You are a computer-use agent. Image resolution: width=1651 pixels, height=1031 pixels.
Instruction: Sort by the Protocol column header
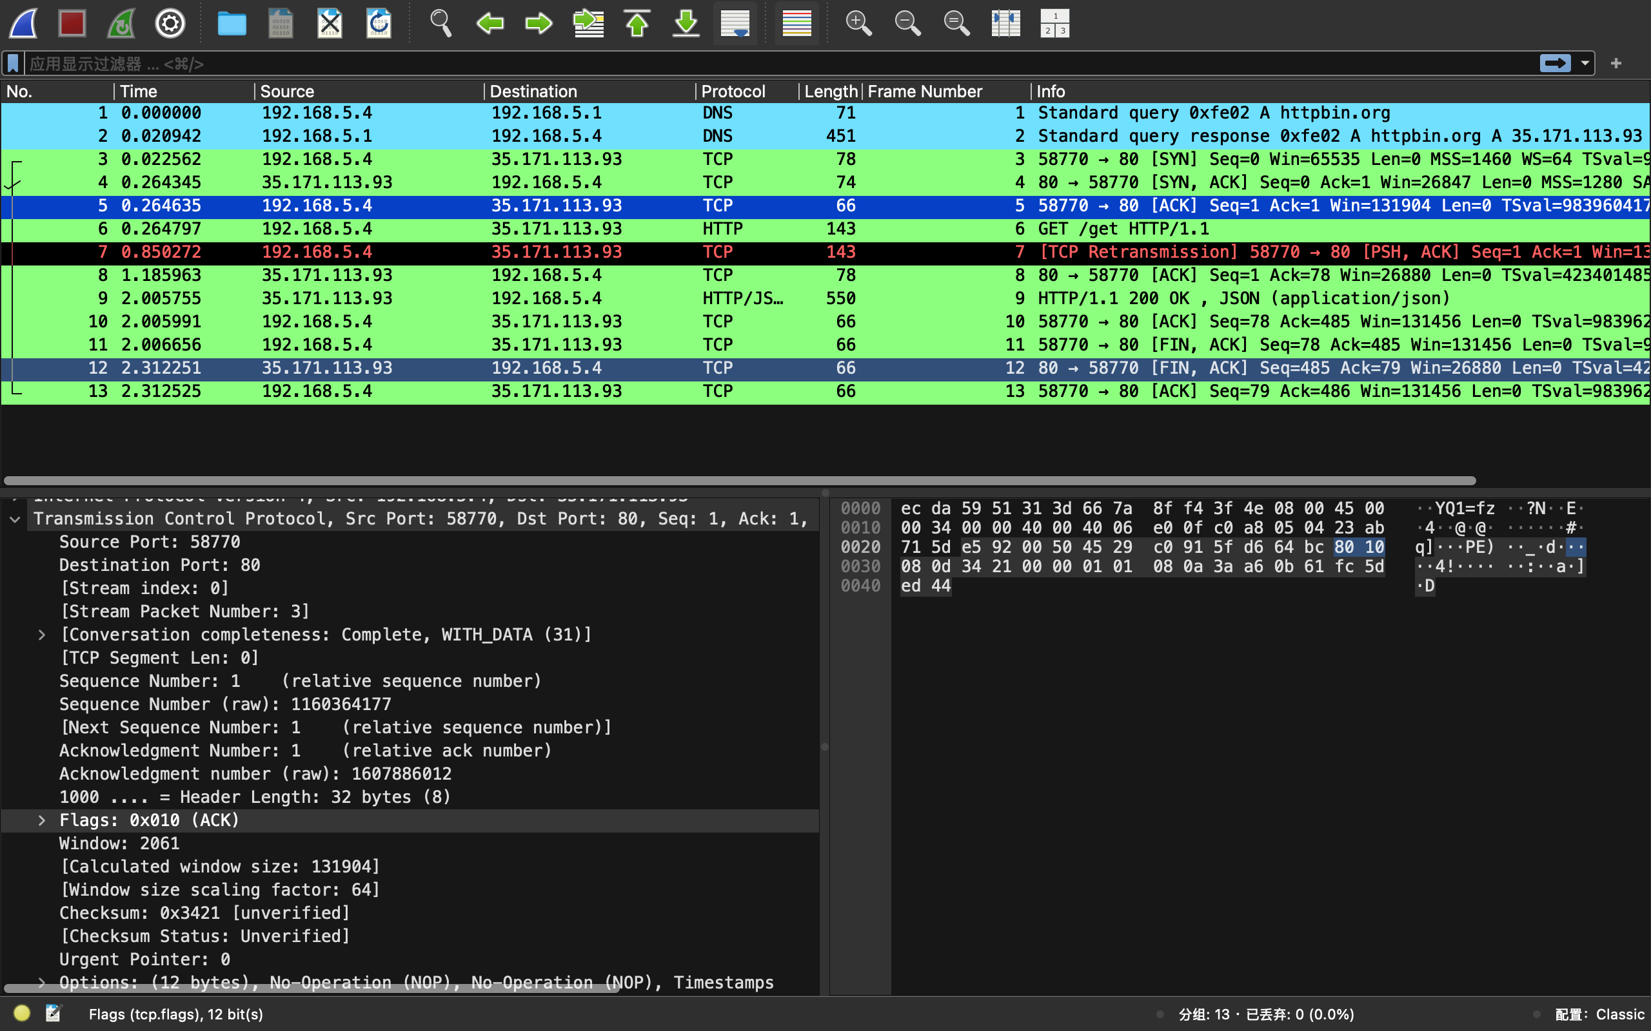tap(747, 92)
